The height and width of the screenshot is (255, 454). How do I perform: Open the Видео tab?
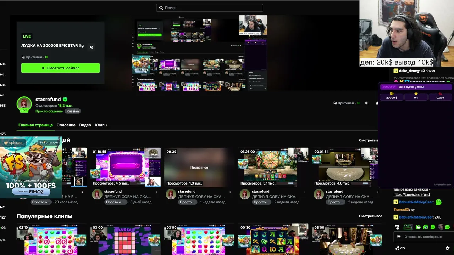click(x=85, y=125)
